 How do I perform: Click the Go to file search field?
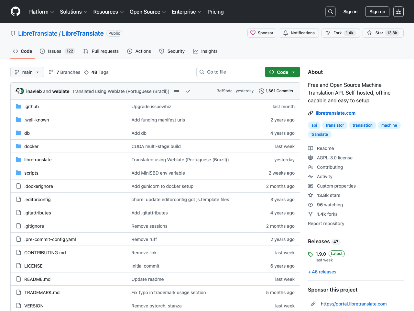[229, 72]
